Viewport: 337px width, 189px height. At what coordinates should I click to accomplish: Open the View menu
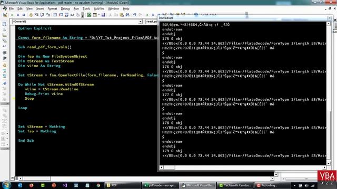tap(29, 8)
